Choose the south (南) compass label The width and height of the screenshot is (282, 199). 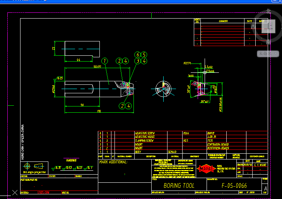click(268, 42)
